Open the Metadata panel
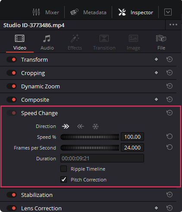This screenshot has width=182, height=212. tap(88, 12)
